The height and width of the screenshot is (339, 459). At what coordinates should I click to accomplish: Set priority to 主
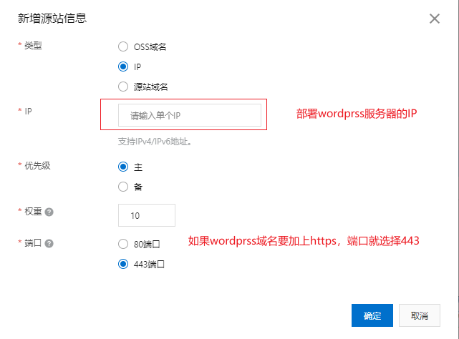click(x=123, y=167)
